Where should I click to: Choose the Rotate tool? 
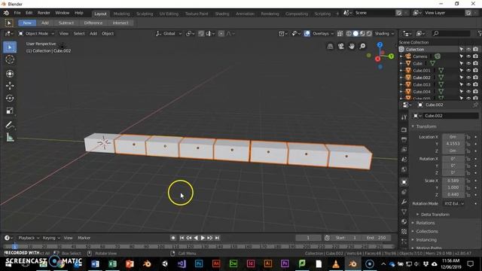click(x=10, y=98)
